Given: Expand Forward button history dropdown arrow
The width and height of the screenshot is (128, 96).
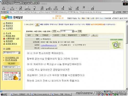Looking at the screenshot, I should click(16, 8).
